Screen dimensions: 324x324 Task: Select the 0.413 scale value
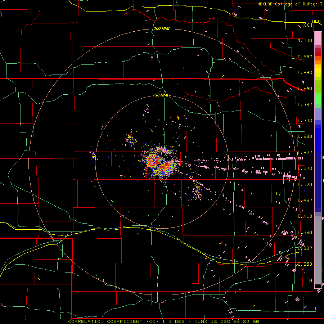pos(305,216)
